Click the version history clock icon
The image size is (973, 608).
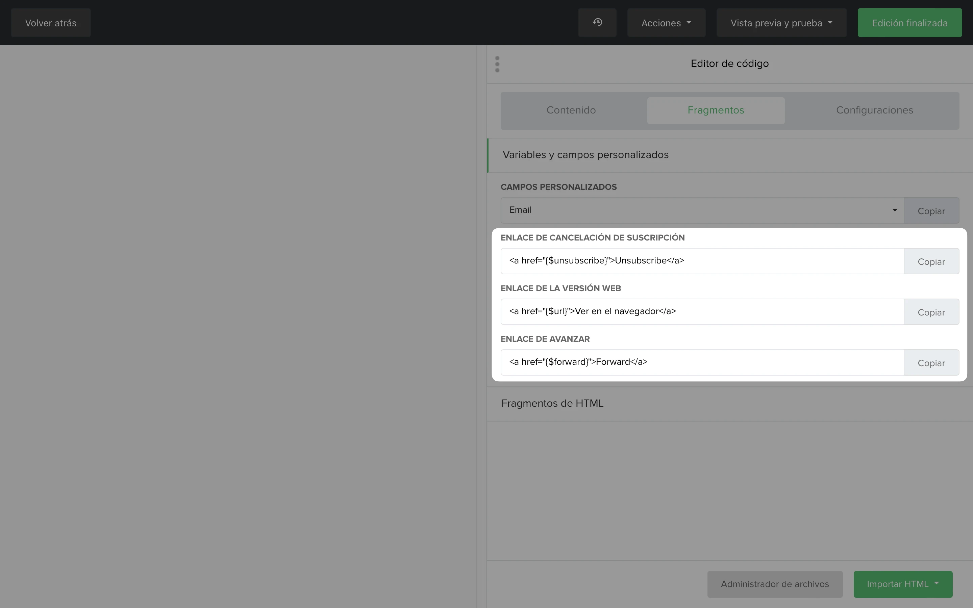pyautogui.click(x=597, y=23)
